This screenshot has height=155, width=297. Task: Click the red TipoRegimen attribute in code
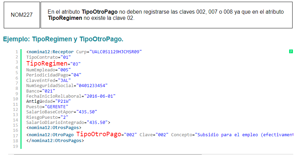point(47,64)
